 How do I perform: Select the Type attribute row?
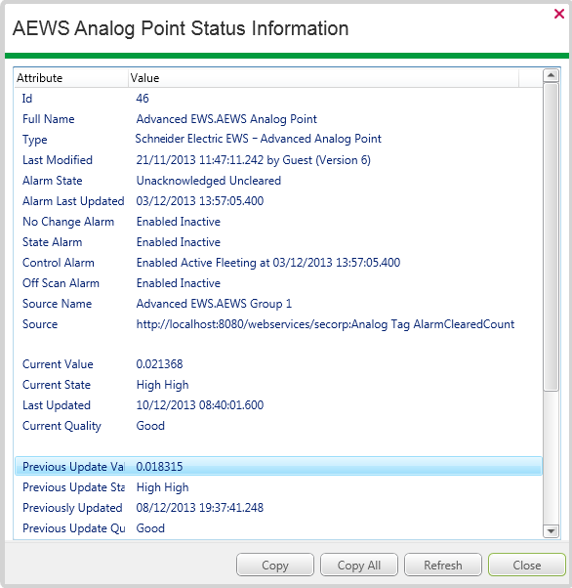(278, 140)
